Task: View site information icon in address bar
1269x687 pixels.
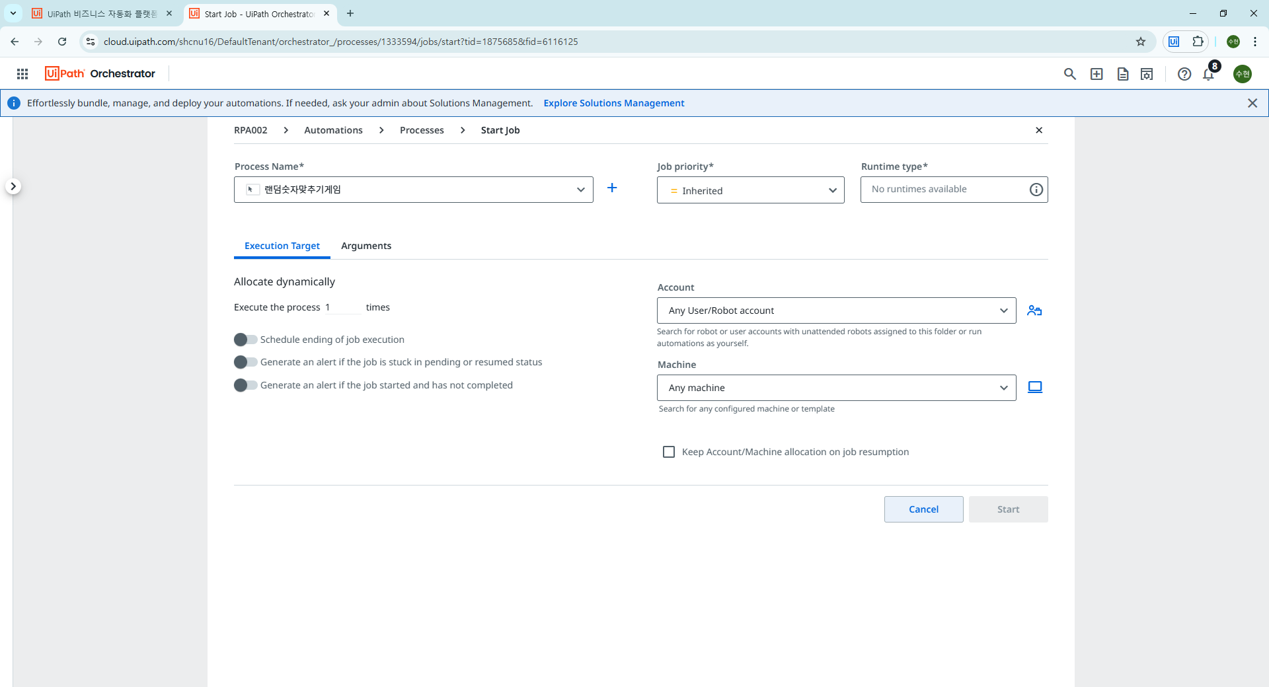Action: [91, 42]
